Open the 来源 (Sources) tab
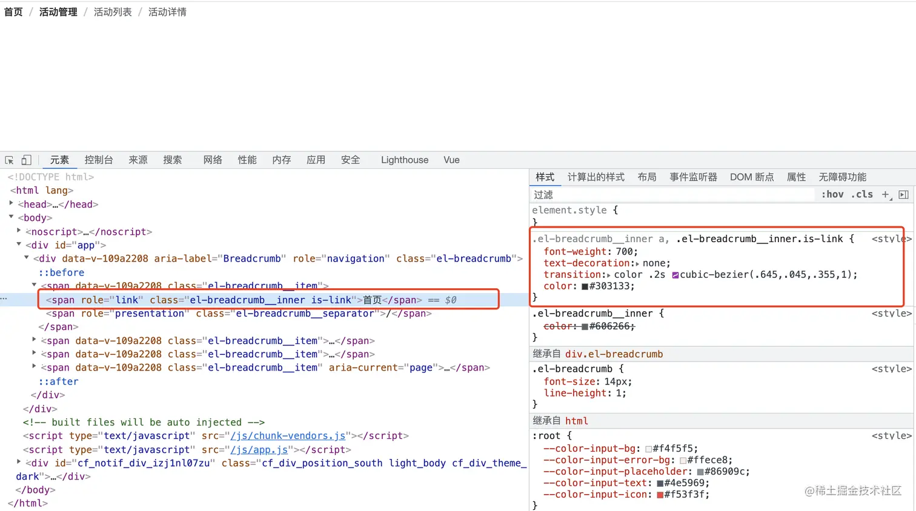Screen dimensions: 916x511 pos(138,160)
